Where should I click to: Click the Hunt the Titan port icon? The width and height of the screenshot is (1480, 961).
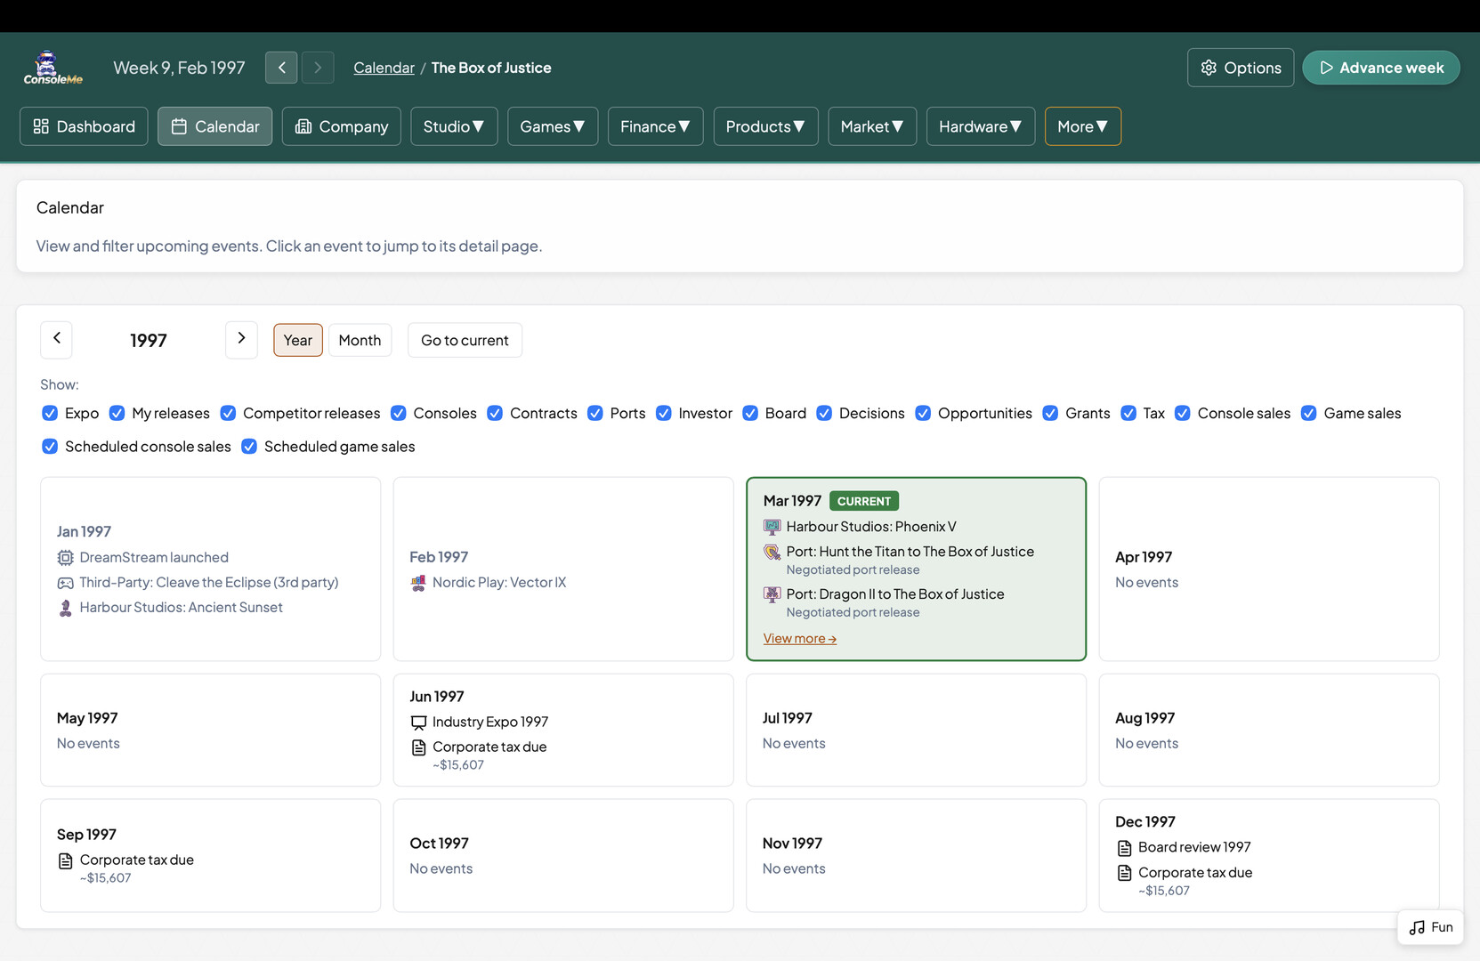pos(772,552)
